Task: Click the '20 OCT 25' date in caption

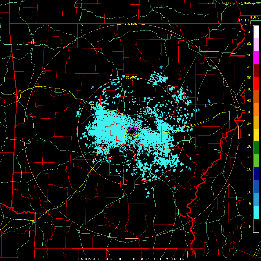Action: (x=158, y=259)
